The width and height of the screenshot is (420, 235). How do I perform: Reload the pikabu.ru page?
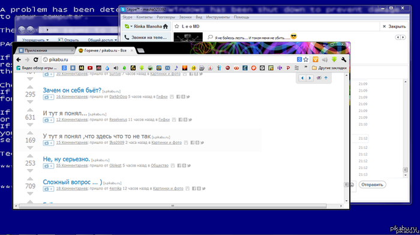tap(36, 60)
